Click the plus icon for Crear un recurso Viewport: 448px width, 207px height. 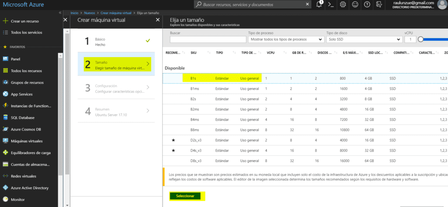[5, 21]
